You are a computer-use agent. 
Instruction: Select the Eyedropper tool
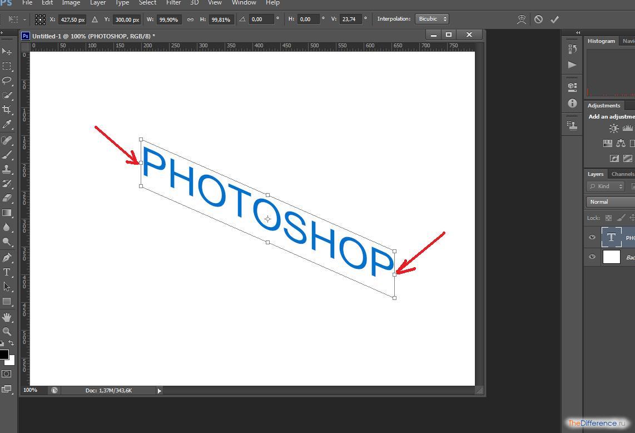click(x=7, y=124)
